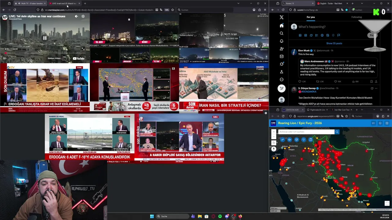Open the print tool on ArcGIS map
392x220 pixels.
[296, 140]
